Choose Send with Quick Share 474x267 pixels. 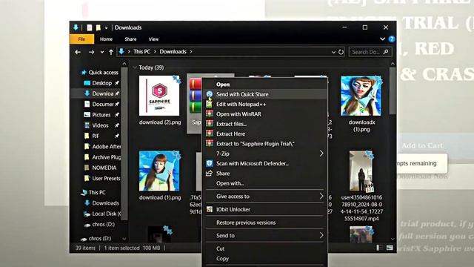265,94
